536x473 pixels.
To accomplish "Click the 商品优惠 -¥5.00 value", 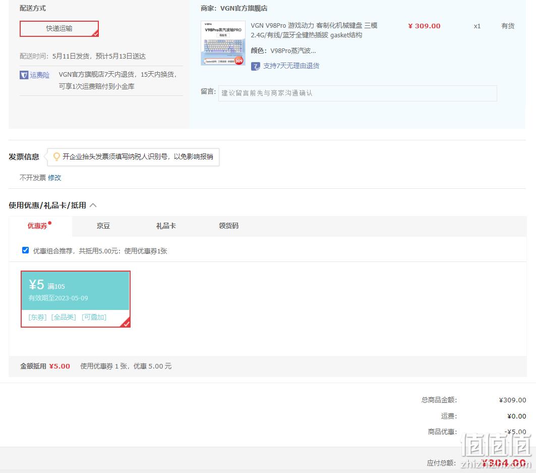I will 515,432.
